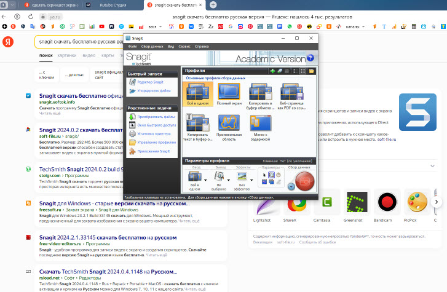447x292 pixels.
Task: Click the Yandex logo next to search box
Action: click(8, 42)
